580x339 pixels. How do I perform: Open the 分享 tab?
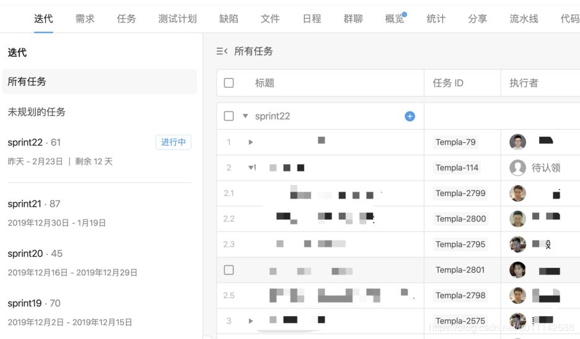pyautogui.click(x=477, y=19)
